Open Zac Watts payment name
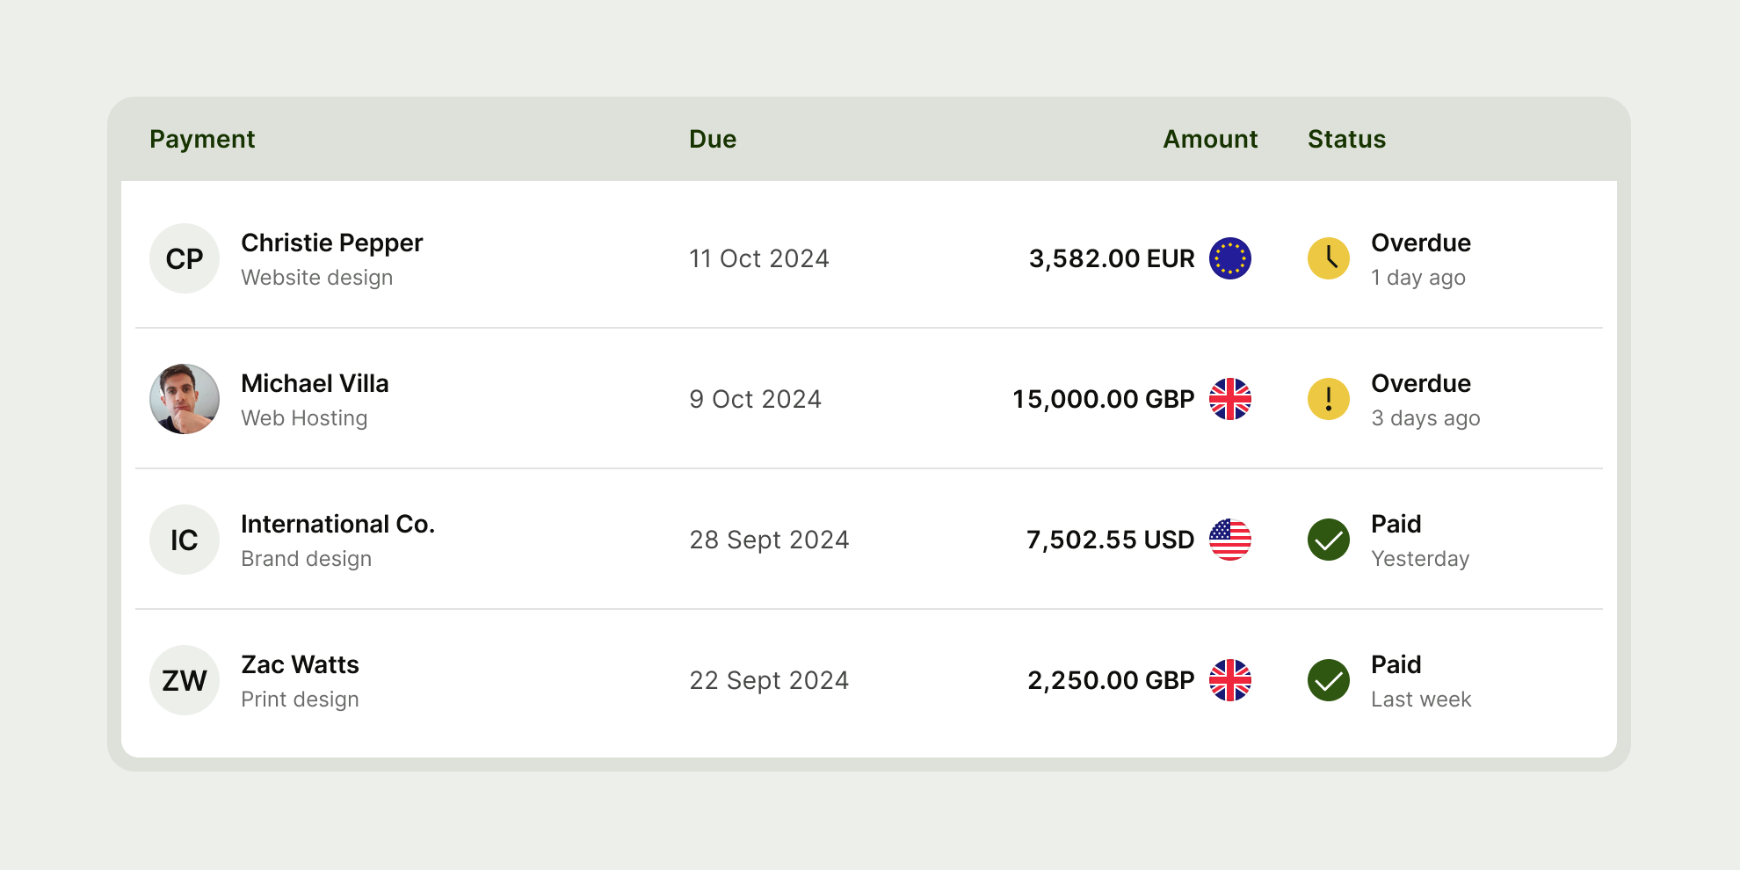 click(300, 665)
